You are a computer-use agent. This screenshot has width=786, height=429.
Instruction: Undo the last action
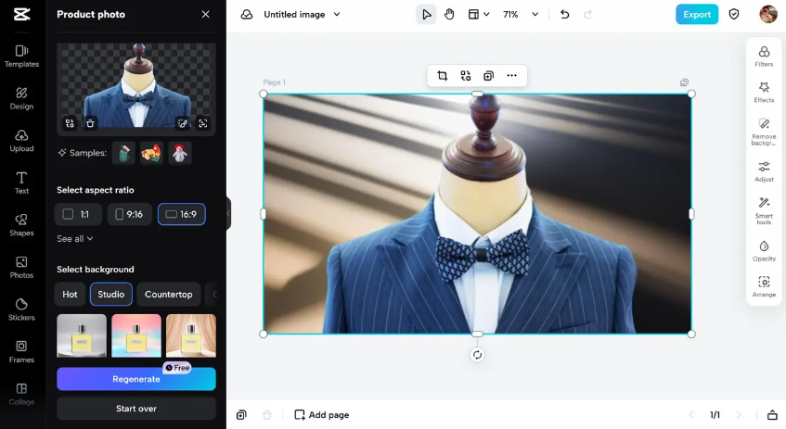564,15
